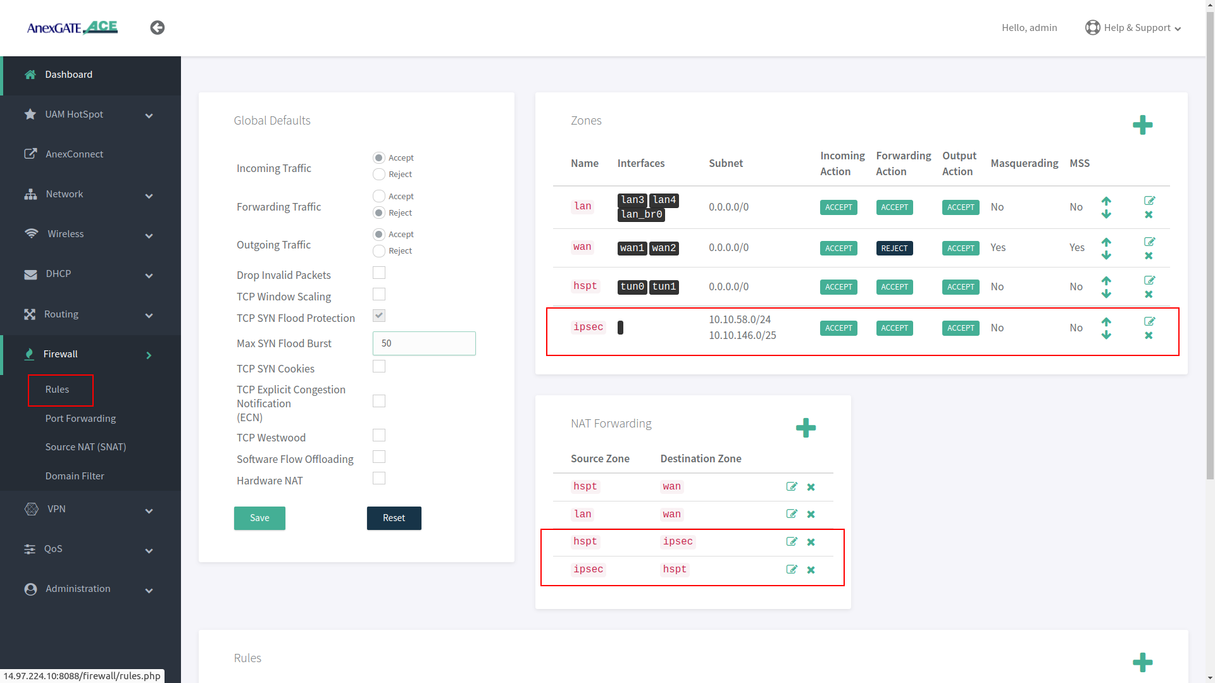Image resolution: width=1215 pixels, height=683 pixels.
Task: Click the back arrow icon beside logo
Action: click(x=157, y=28)
